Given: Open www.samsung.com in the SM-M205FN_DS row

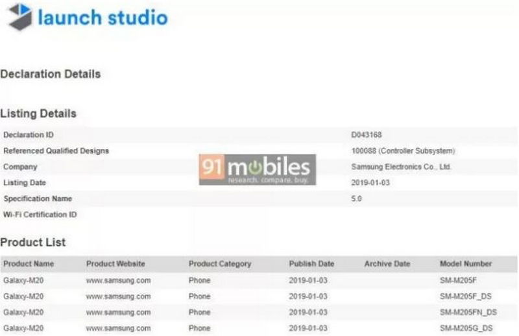Looking at the screenshot, I should [119, 312].
